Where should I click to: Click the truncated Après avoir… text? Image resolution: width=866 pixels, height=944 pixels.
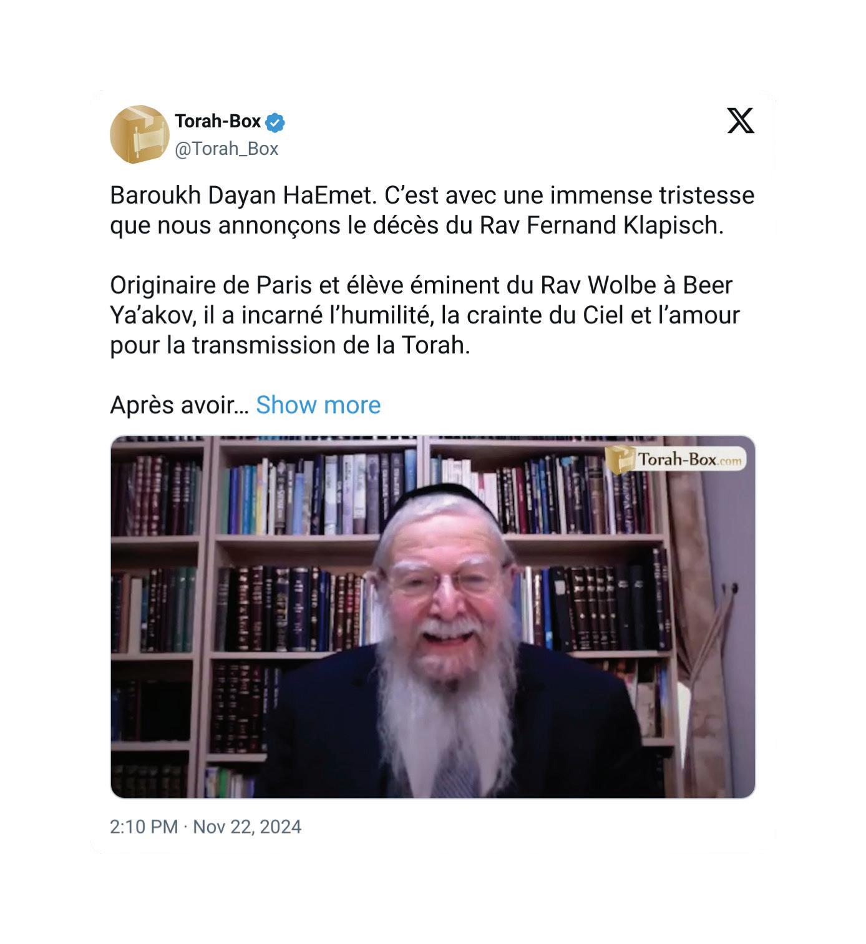click(180, 405)
